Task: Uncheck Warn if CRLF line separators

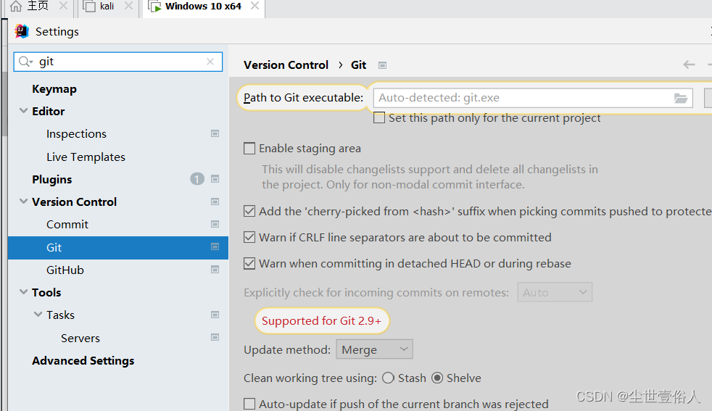Action: (x=249, y=237)
